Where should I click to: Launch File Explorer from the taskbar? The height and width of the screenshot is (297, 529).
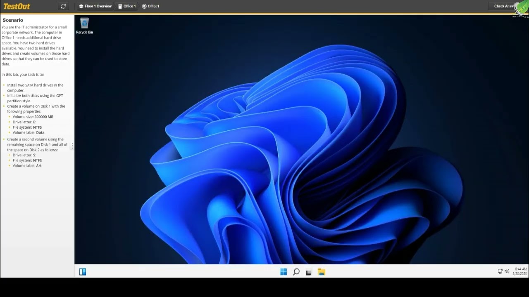click(322, 272)
